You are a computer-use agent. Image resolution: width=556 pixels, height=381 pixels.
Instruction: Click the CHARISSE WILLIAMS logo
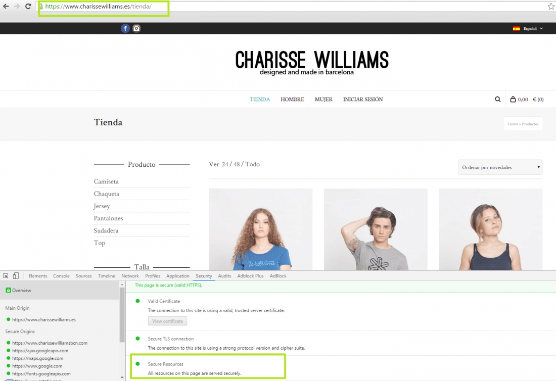point(312,63)
